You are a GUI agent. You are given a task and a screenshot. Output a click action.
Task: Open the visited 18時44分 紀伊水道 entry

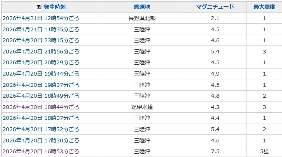[41, 107]
